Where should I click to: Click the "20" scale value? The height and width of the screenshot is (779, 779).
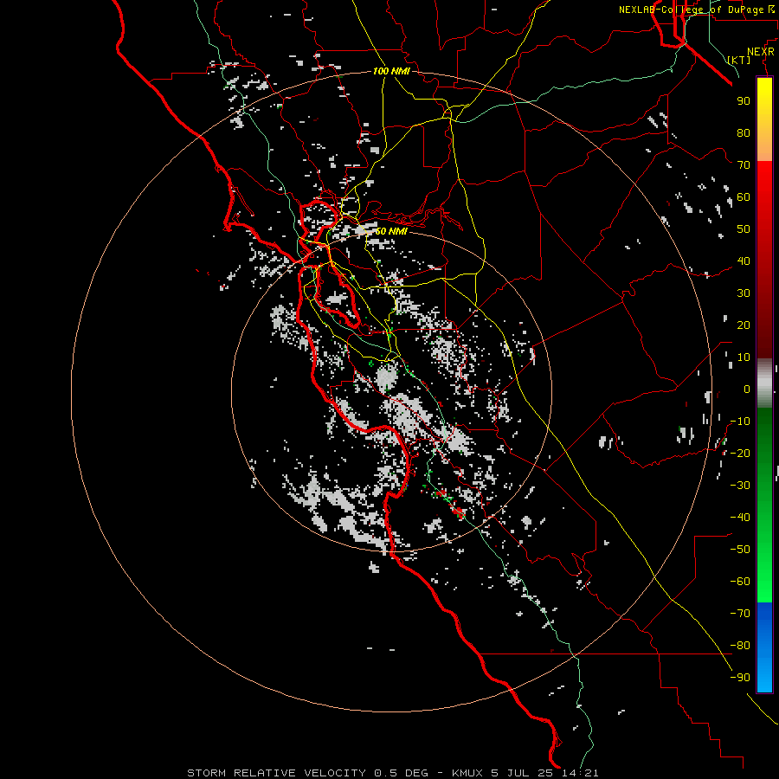744,325
